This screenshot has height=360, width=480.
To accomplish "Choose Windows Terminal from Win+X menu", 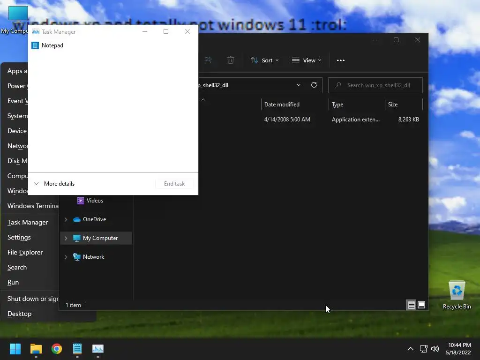I will [30, 206].
